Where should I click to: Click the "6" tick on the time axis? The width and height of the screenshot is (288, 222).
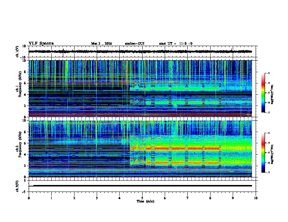coord(165,198)
